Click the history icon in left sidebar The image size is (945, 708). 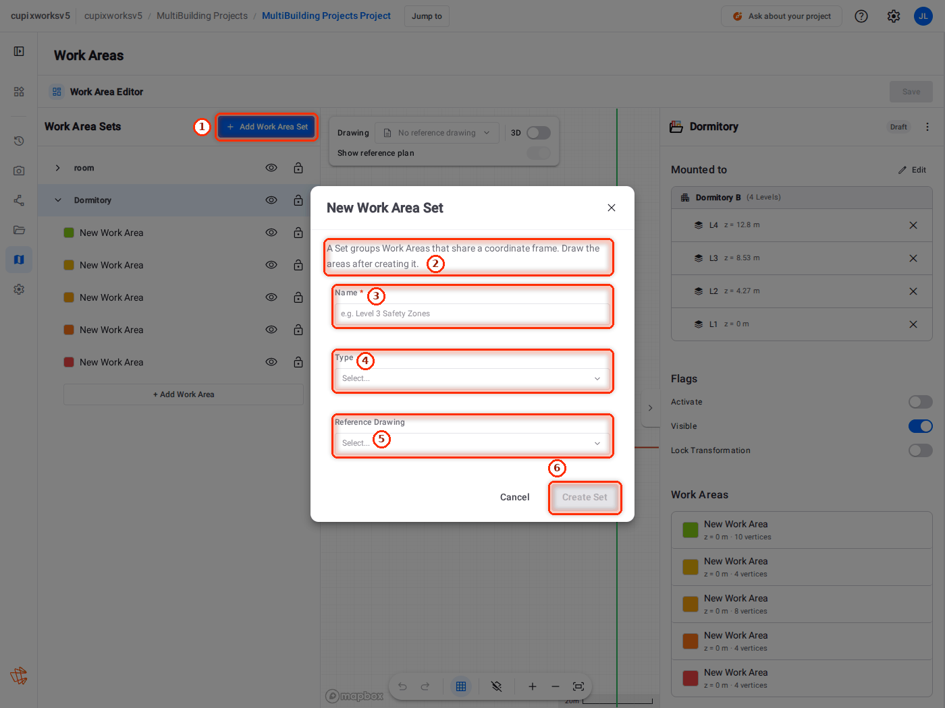pyautogui.click(x=19, y=141)
